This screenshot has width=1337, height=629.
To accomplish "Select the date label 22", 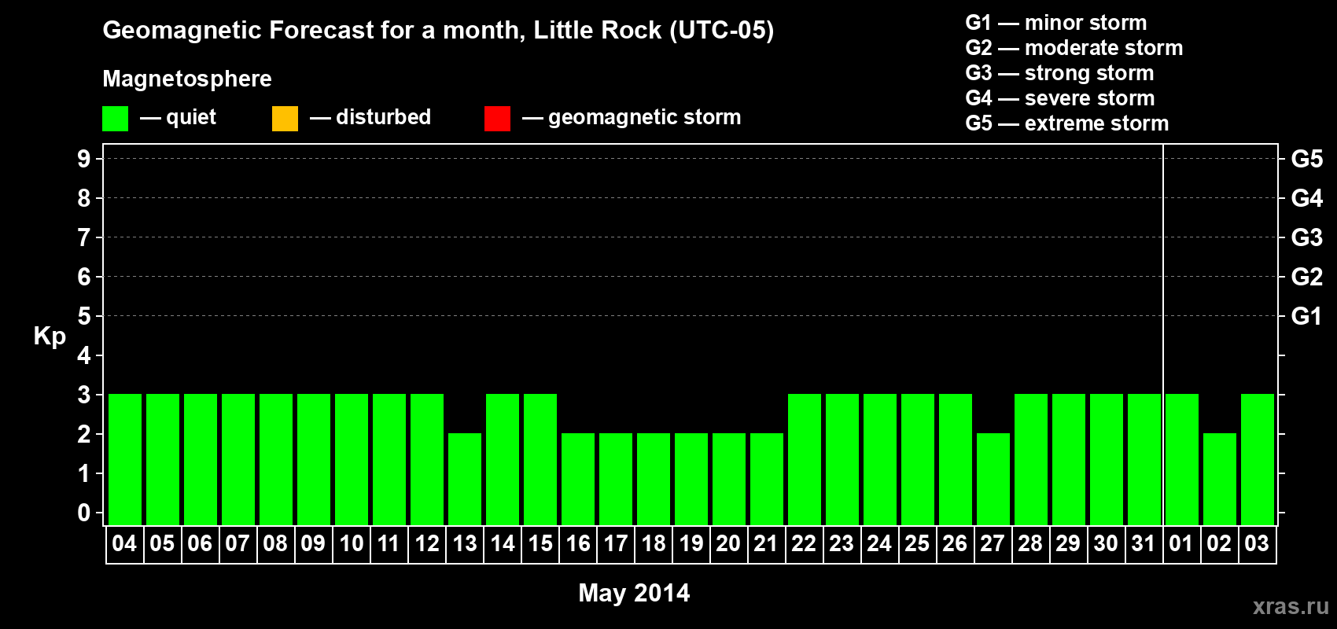I will point(804,543).
